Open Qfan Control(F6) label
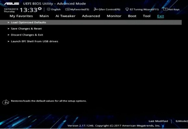 coord(109,9)
